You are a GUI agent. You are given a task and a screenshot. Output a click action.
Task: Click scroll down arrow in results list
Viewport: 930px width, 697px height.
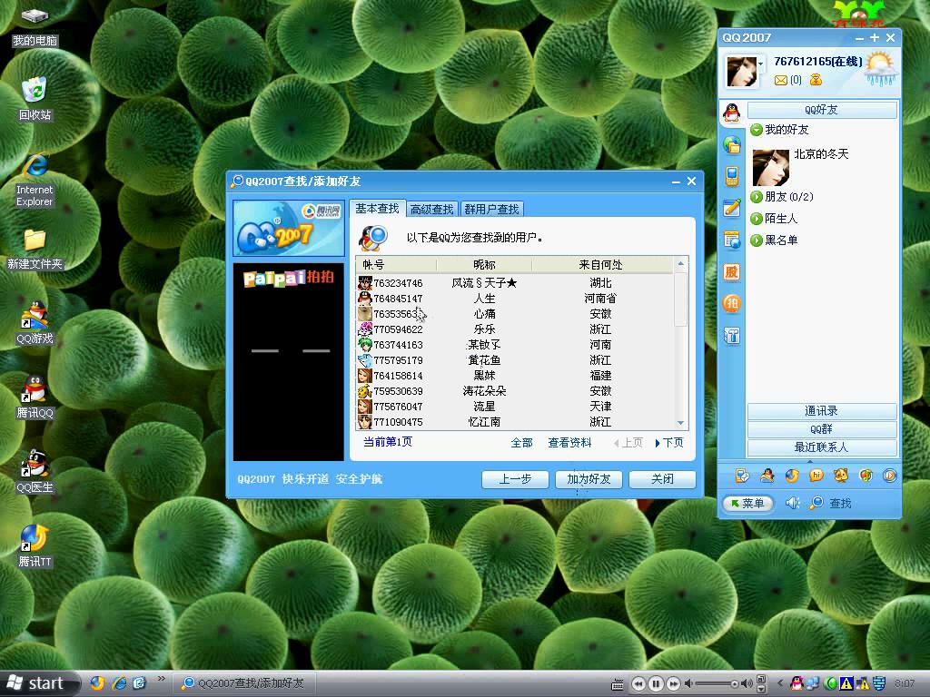[681, 423]
